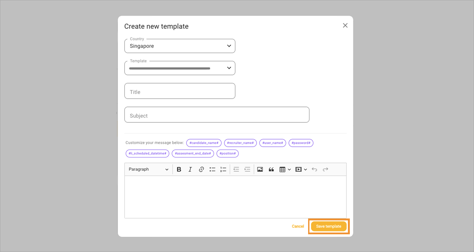Apply numbered list formatting
This screenshot has width=474, height=252.
pos(223,169)
